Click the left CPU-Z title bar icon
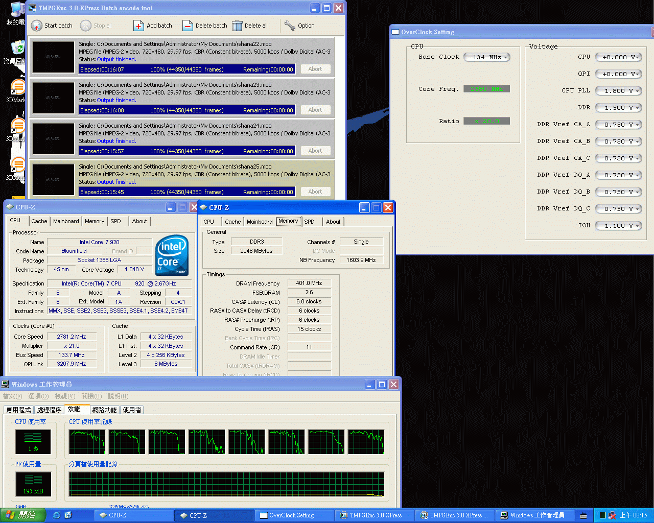This screenshot has width=654, height=523. [x=10, y=207]
